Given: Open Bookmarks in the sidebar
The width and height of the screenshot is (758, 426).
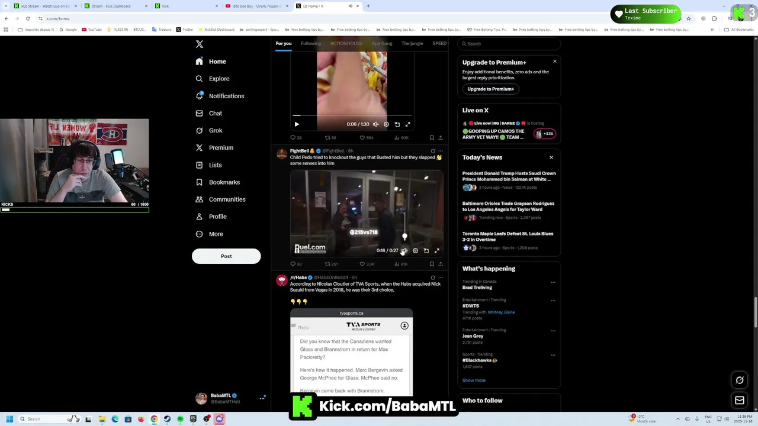Looking at the screenshot, I should tap(218, 182).
